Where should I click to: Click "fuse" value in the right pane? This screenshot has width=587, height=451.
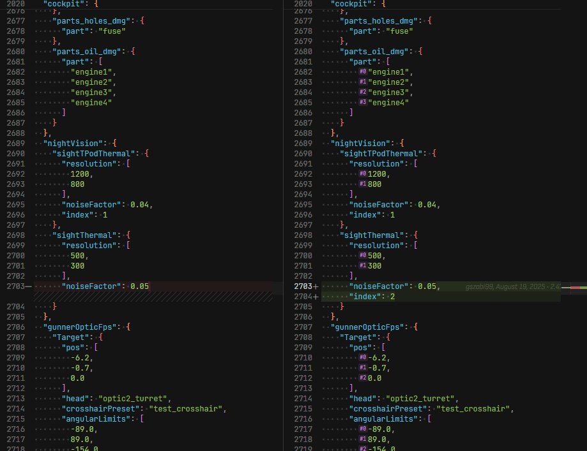[399, 31]
